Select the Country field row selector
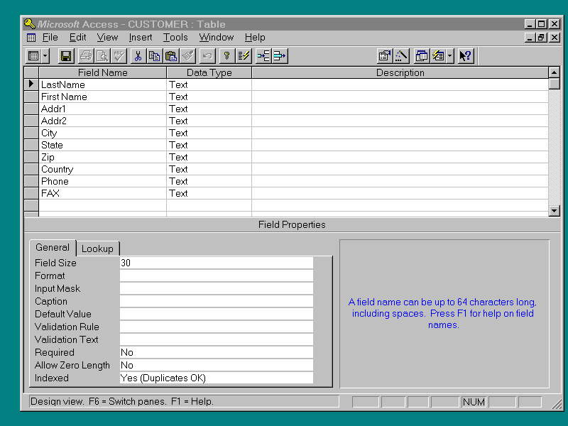 (x=31, y=170)
